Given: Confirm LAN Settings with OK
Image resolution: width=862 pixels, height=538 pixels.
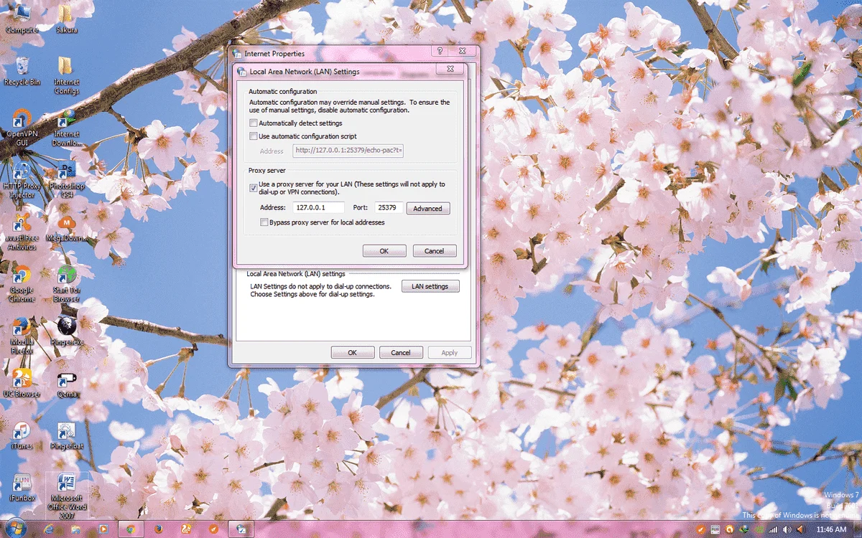Looking at the screenshot, I should (384, 251).
